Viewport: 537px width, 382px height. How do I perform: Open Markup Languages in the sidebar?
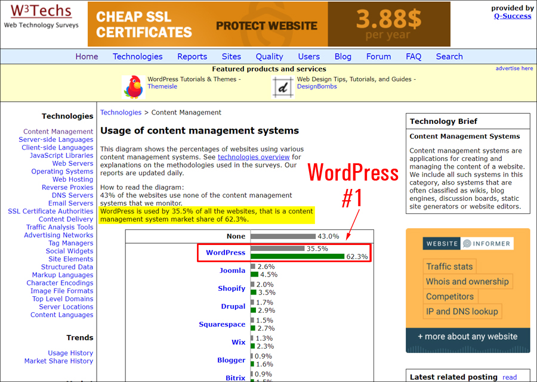pyautogui.click(x=63, y=275)
